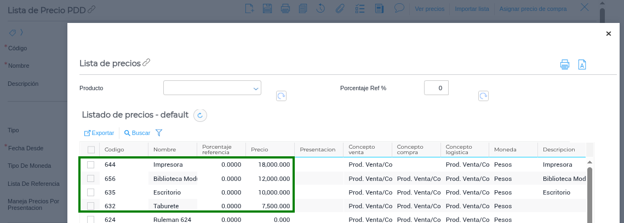Click the document 'A' export icon

(582, 64)
